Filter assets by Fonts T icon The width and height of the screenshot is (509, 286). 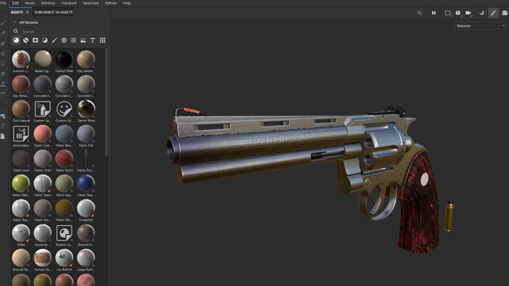pos(93,40)
